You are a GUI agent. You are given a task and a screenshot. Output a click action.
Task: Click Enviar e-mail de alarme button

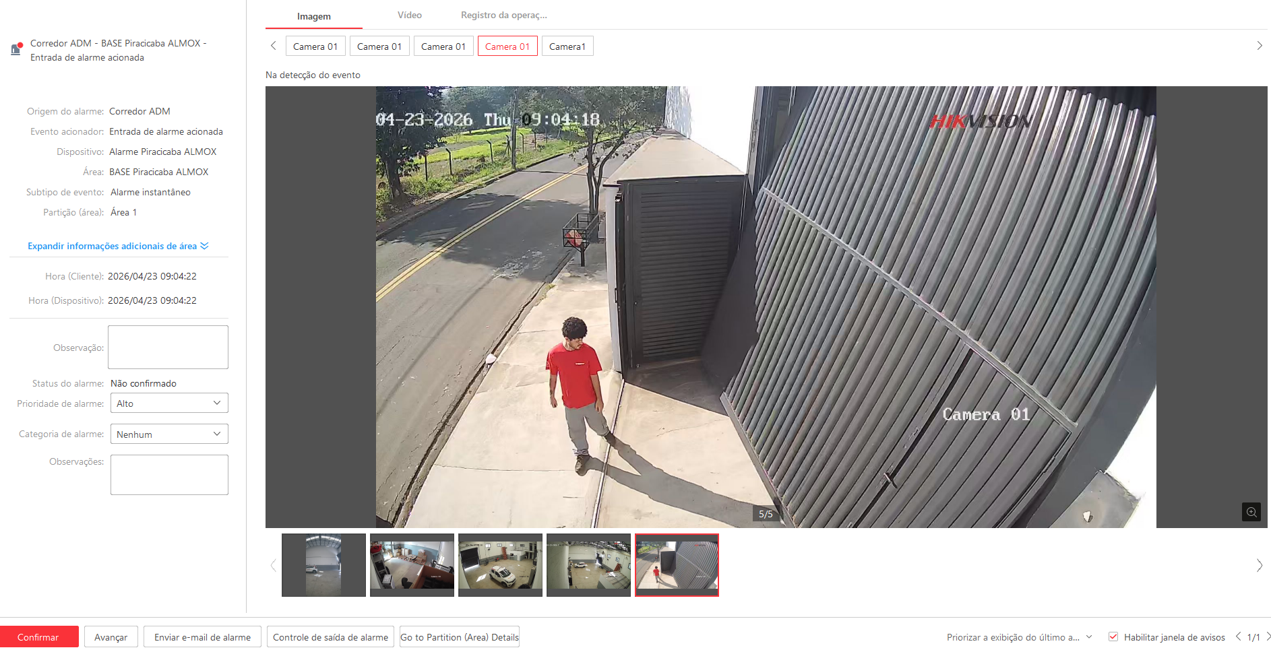[x=202, y=637]
